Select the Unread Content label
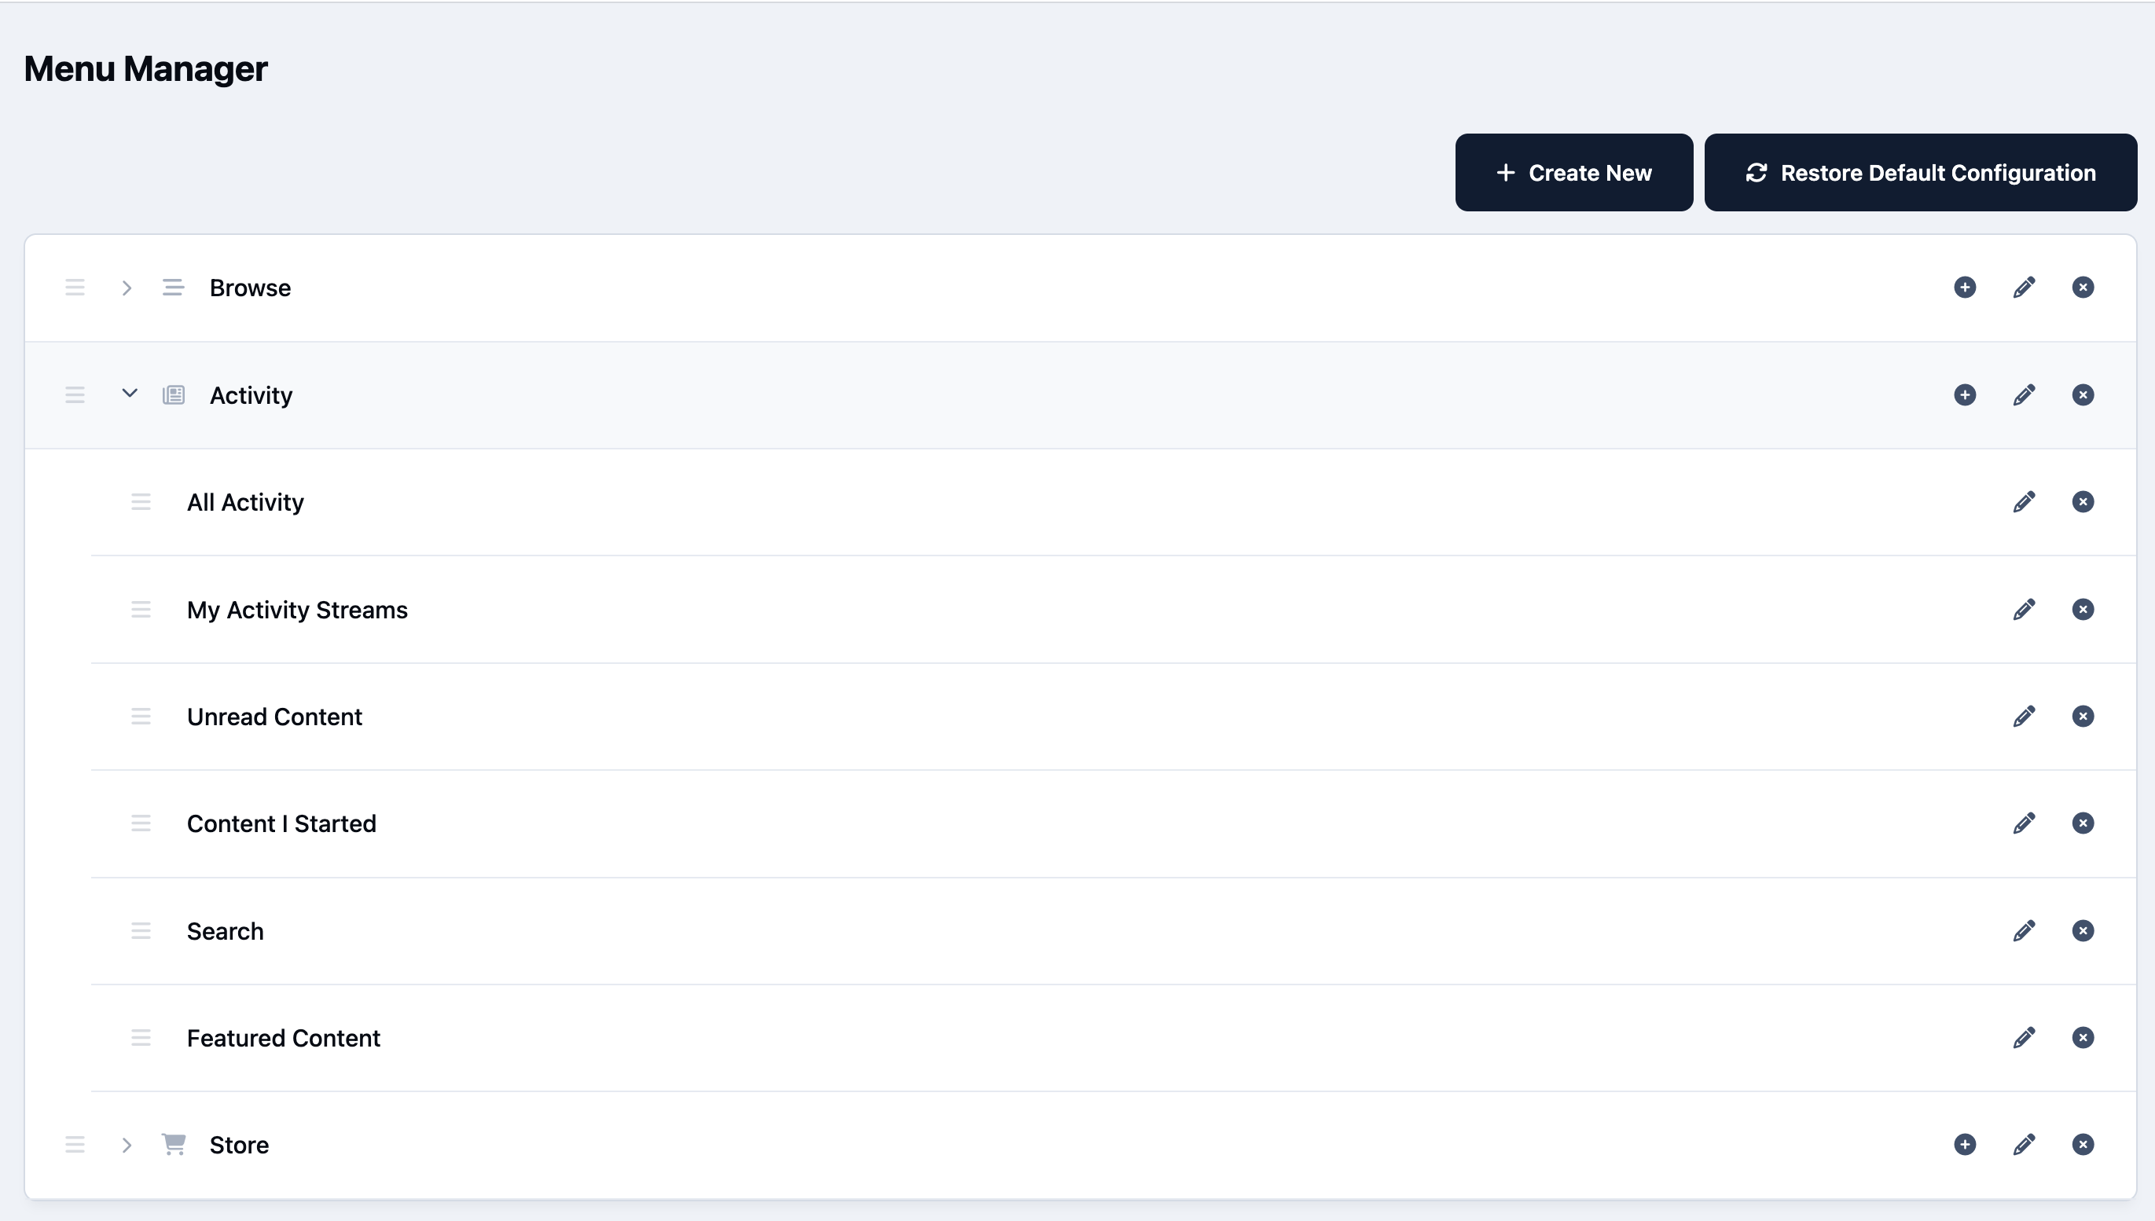2155x1221 pixels. [x=274, y=717]
